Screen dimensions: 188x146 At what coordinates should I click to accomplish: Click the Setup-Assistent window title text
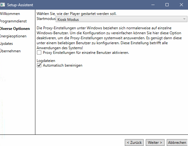(x=20, y=5)
